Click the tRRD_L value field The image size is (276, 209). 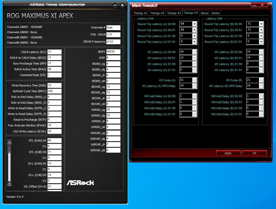pos(55,97)
